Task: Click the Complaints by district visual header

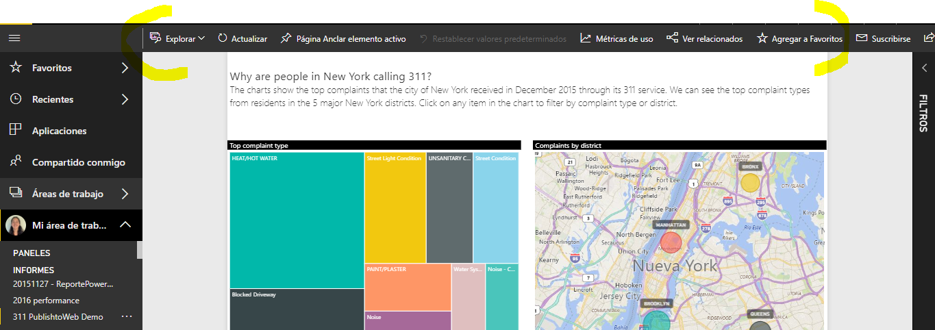Action: pos(680,145)
